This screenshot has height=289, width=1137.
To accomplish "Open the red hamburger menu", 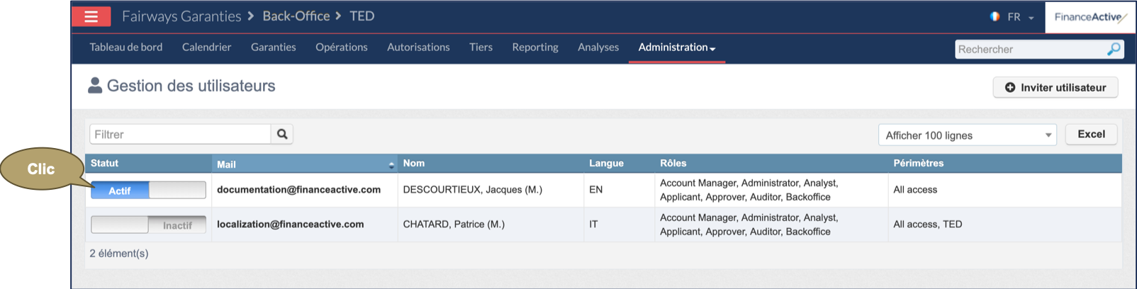I will 91,16.
